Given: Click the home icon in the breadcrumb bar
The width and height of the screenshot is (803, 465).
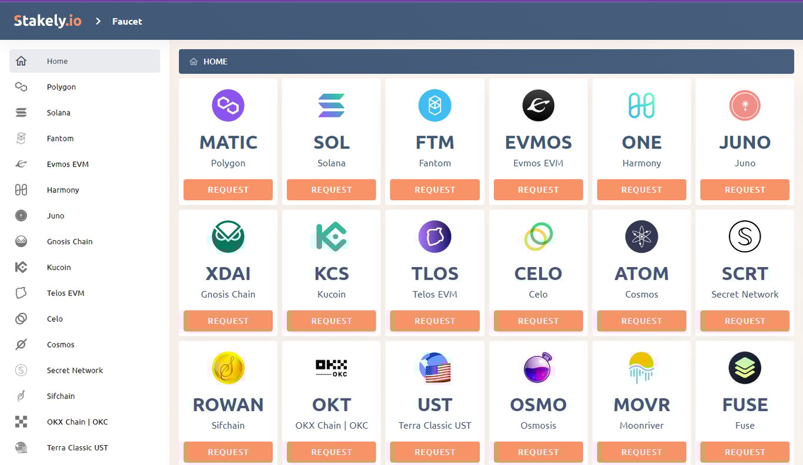Looking at the screenshot, I should pyautogui.click(x=193, y=62).
